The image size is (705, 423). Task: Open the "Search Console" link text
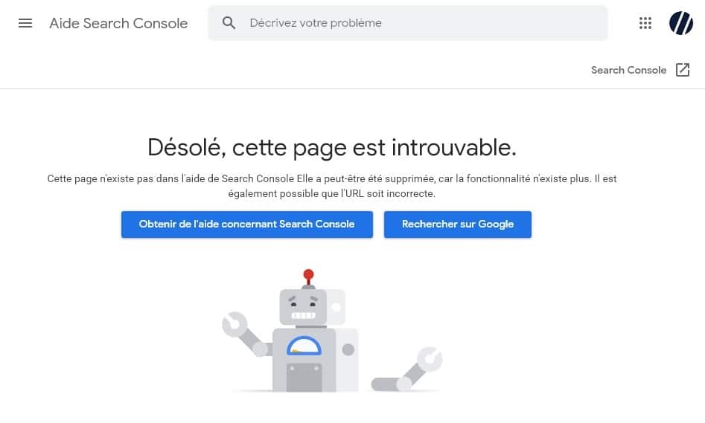628,70
